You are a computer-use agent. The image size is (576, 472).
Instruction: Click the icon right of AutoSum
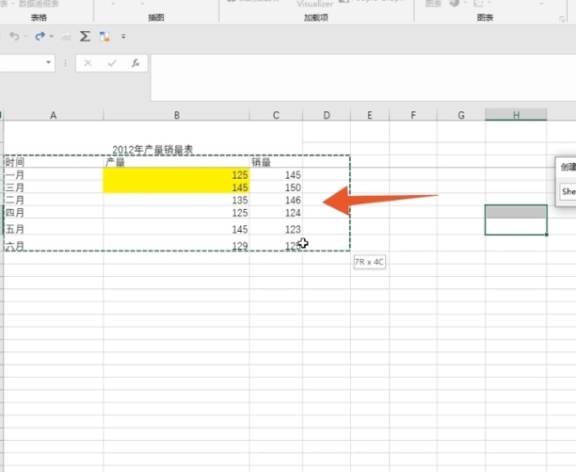point(104,36)
